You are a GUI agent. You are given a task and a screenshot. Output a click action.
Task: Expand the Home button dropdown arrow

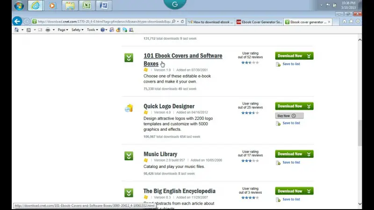click(22, 30)
